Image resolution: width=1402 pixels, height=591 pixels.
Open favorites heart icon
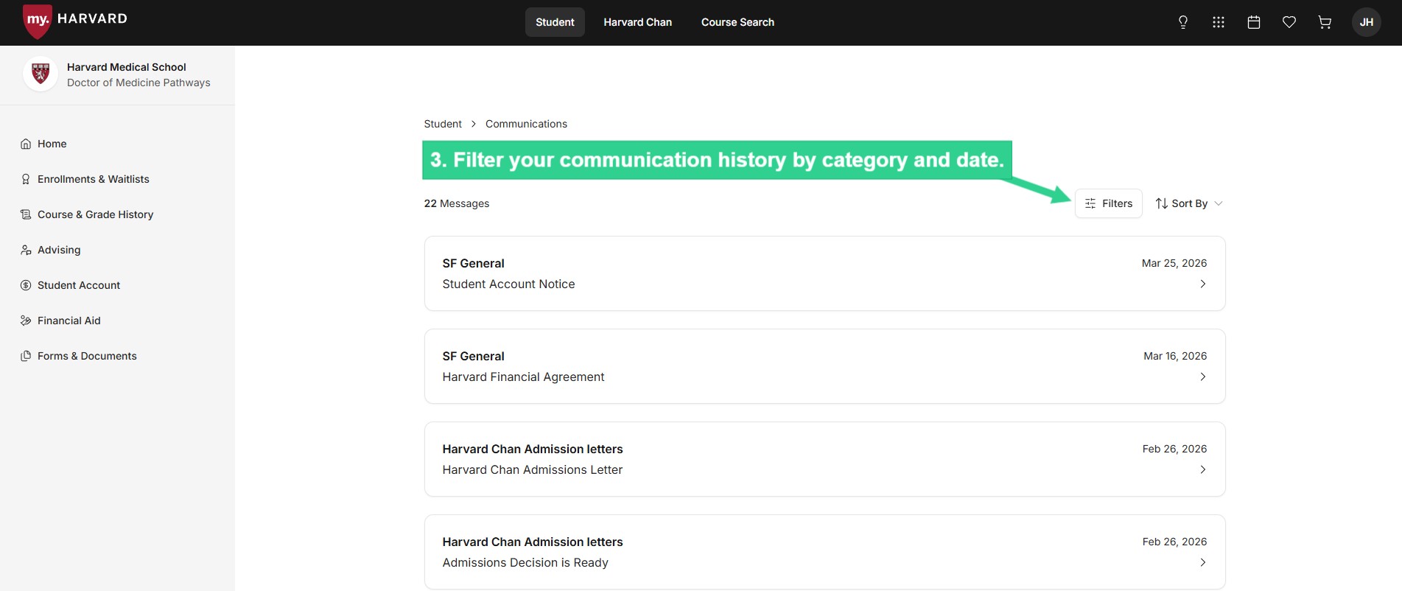click(1289, 22)
